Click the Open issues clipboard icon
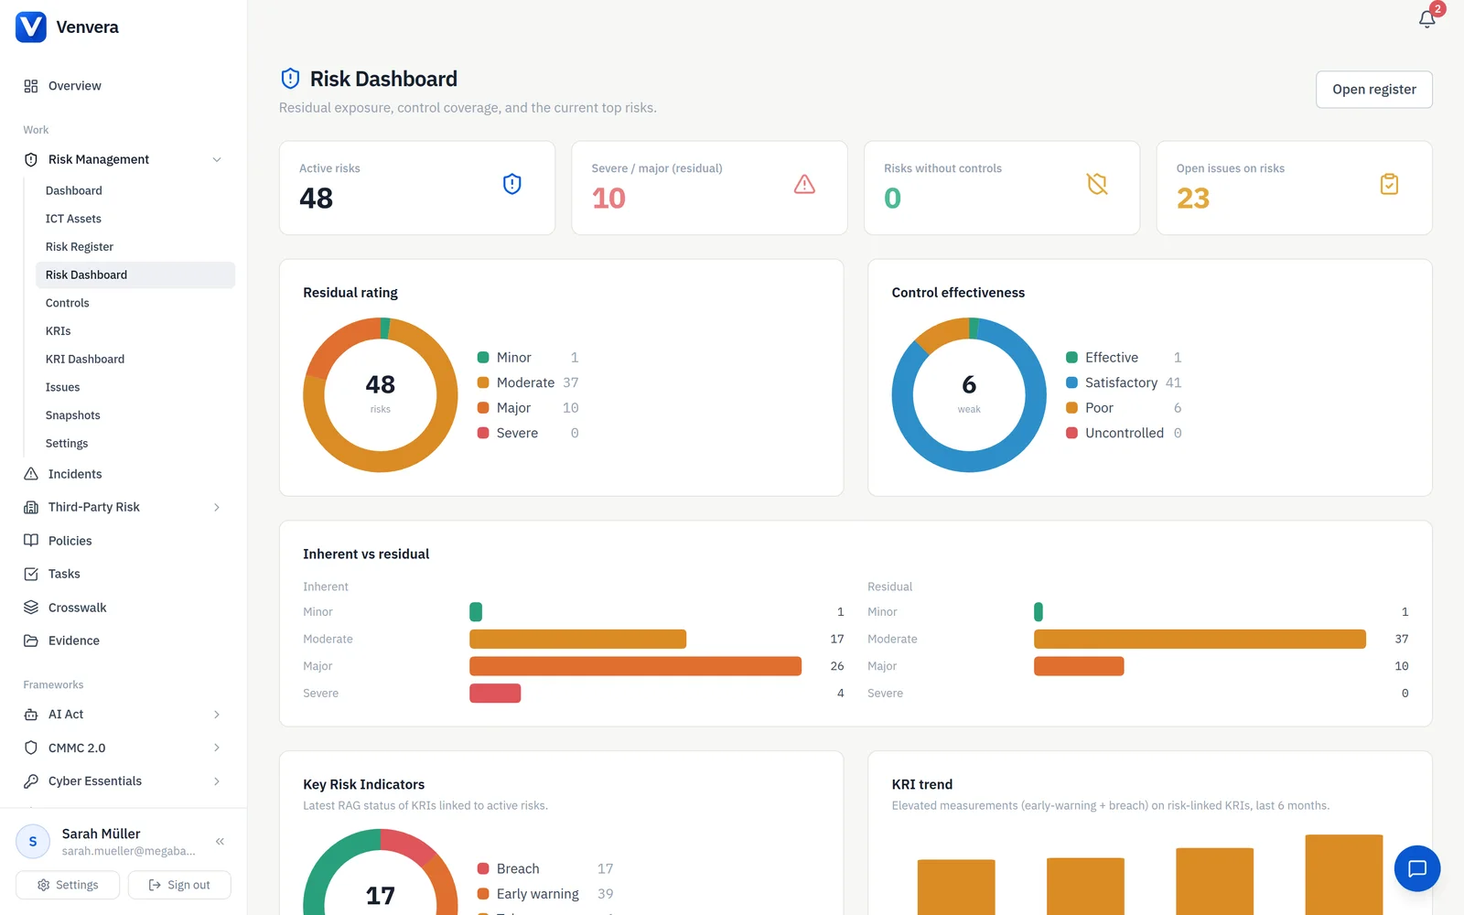This screenshot has width=1464, height=915. [1389, 184]
